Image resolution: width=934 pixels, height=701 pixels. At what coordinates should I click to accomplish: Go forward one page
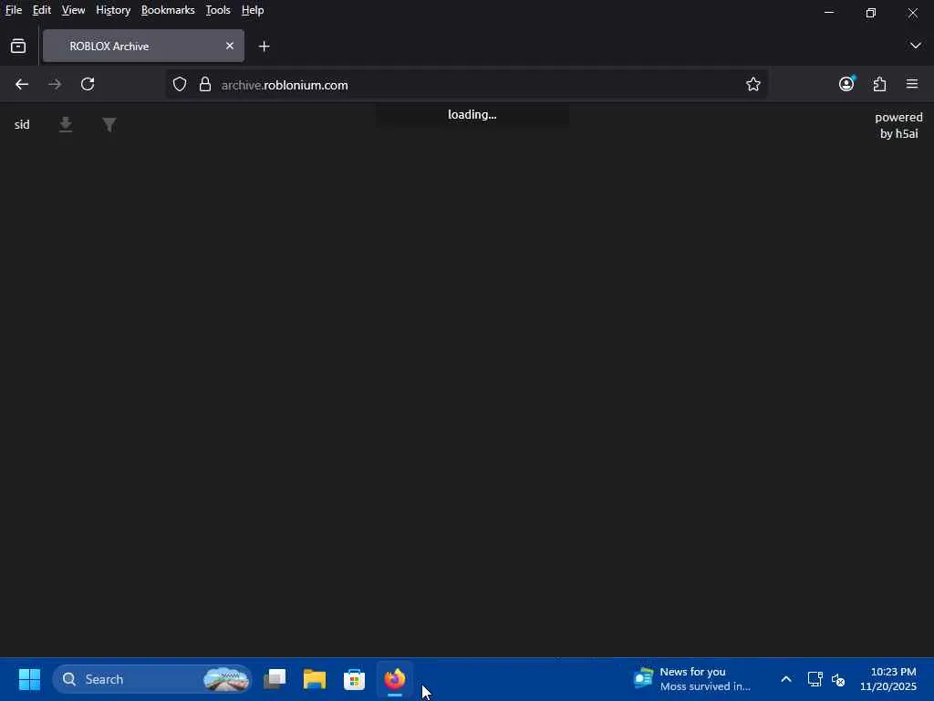55,85
